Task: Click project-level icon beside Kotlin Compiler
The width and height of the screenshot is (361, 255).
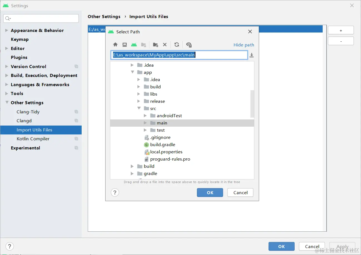Action: click(76, 139)
